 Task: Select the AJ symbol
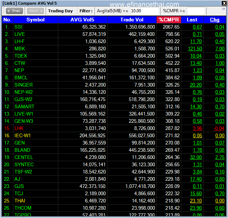pyautogui.click(x=17, y=179)
